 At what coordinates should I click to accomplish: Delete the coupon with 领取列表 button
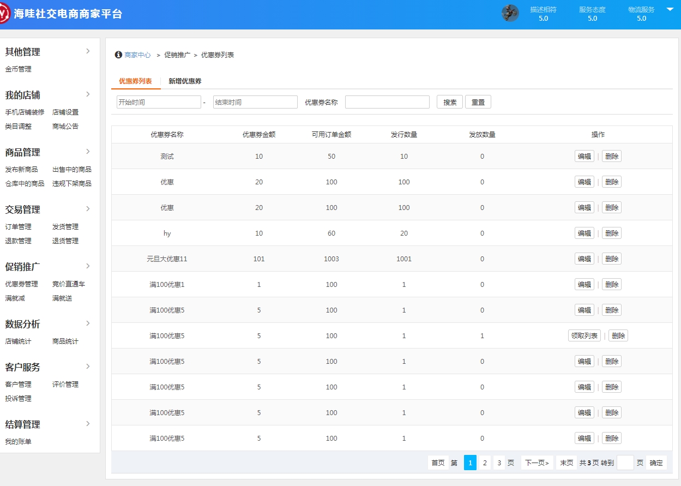618,335
